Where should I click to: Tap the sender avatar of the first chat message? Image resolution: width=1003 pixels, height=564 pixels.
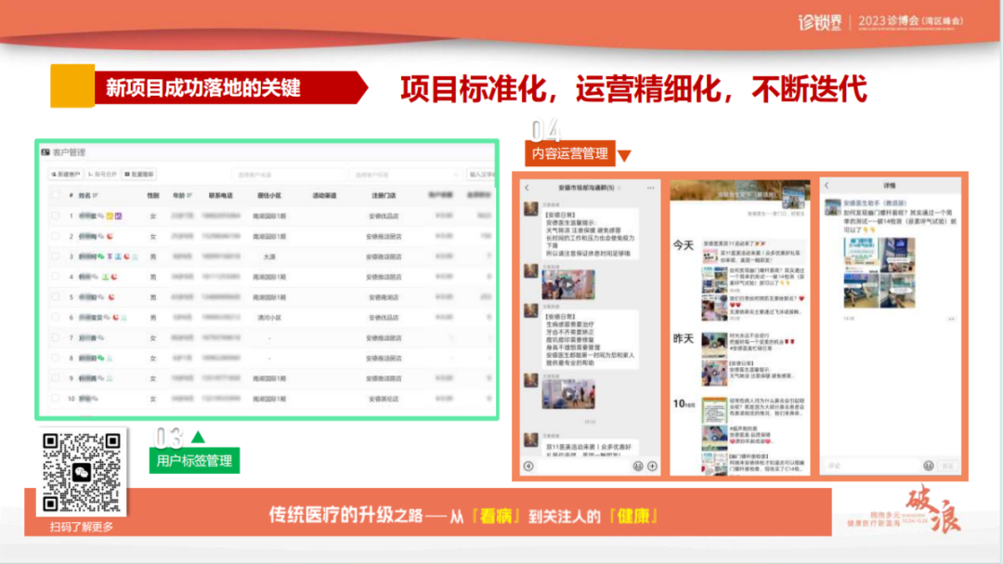pos(531,209)
